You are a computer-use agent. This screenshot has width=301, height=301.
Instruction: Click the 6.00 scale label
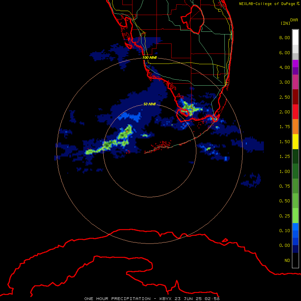click(x=285, y=53)
